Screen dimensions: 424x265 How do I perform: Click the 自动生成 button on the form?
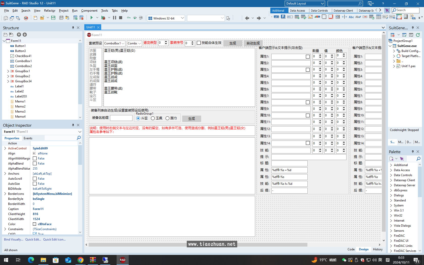pos(253,43)
